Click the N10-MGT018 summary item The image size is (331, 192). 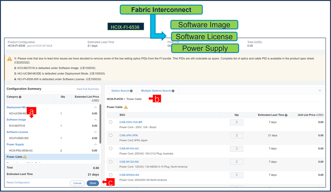tap(17, 126)
